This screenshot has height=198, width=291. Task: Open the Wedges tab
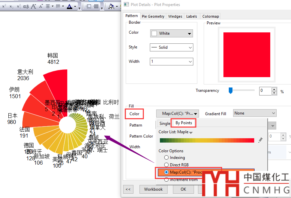coord(175,16)
